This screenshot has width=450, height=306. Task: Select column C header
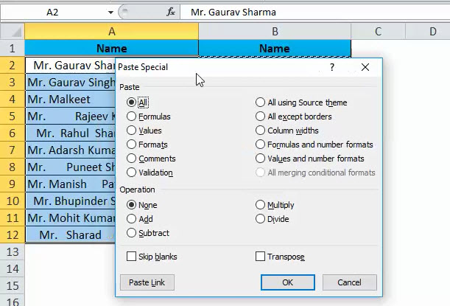click(x=378, y=32)
